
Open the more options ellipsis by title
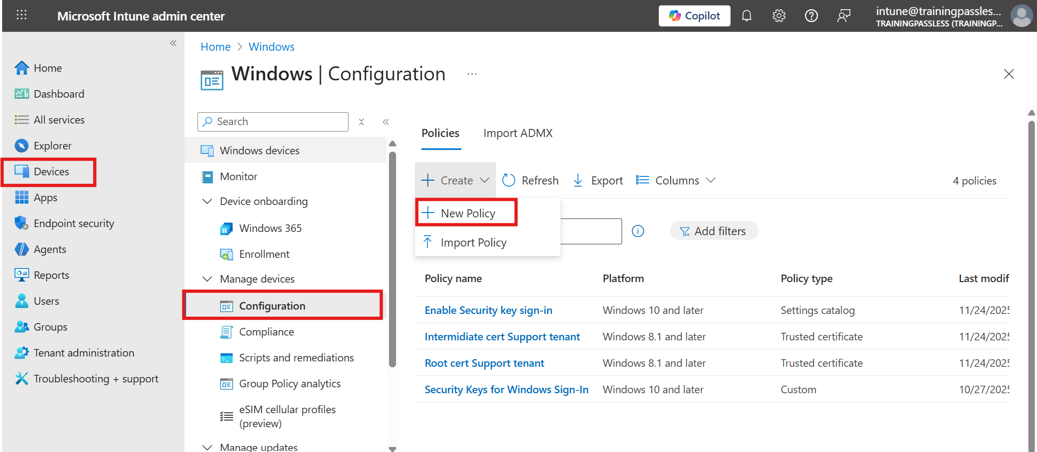(x=472, y=74)
